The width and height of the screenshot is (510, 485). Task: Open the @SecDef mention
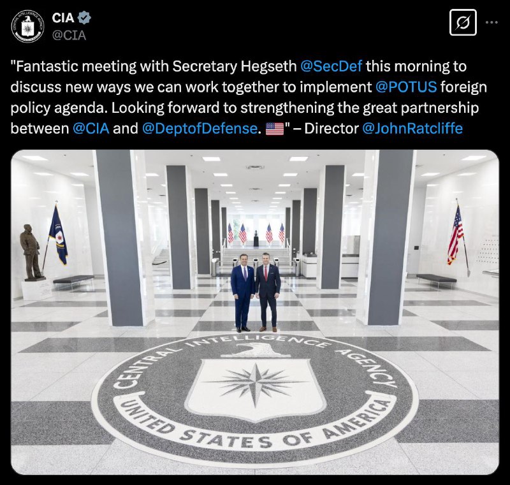(331, 66)
